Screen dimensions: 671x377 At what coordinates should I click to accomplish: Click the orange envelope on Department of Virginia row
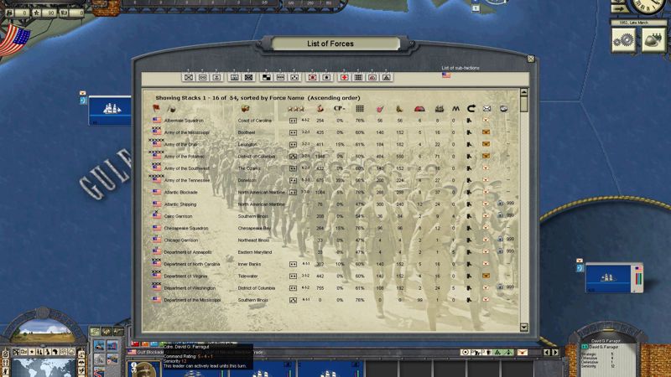tap(486, 276)
